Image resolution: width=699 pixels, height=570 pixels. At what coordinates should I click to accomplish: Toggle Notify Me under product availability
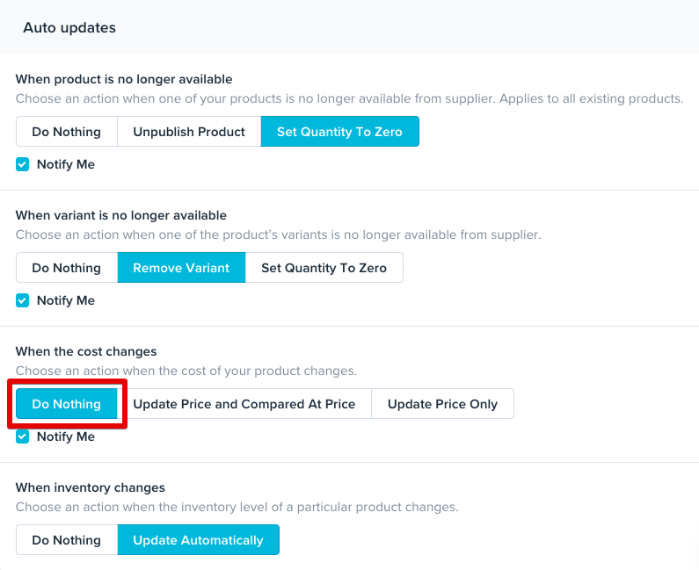[x=23, y=164]
